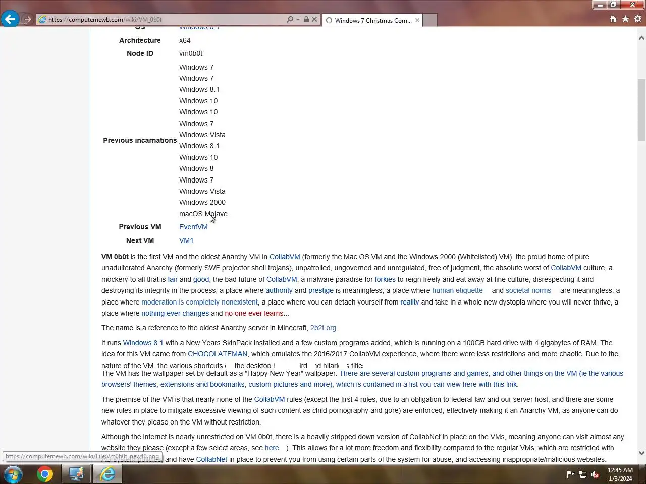Click the muted volume speaker icon
Screen dimensions: 646x484
click(595, 474)
